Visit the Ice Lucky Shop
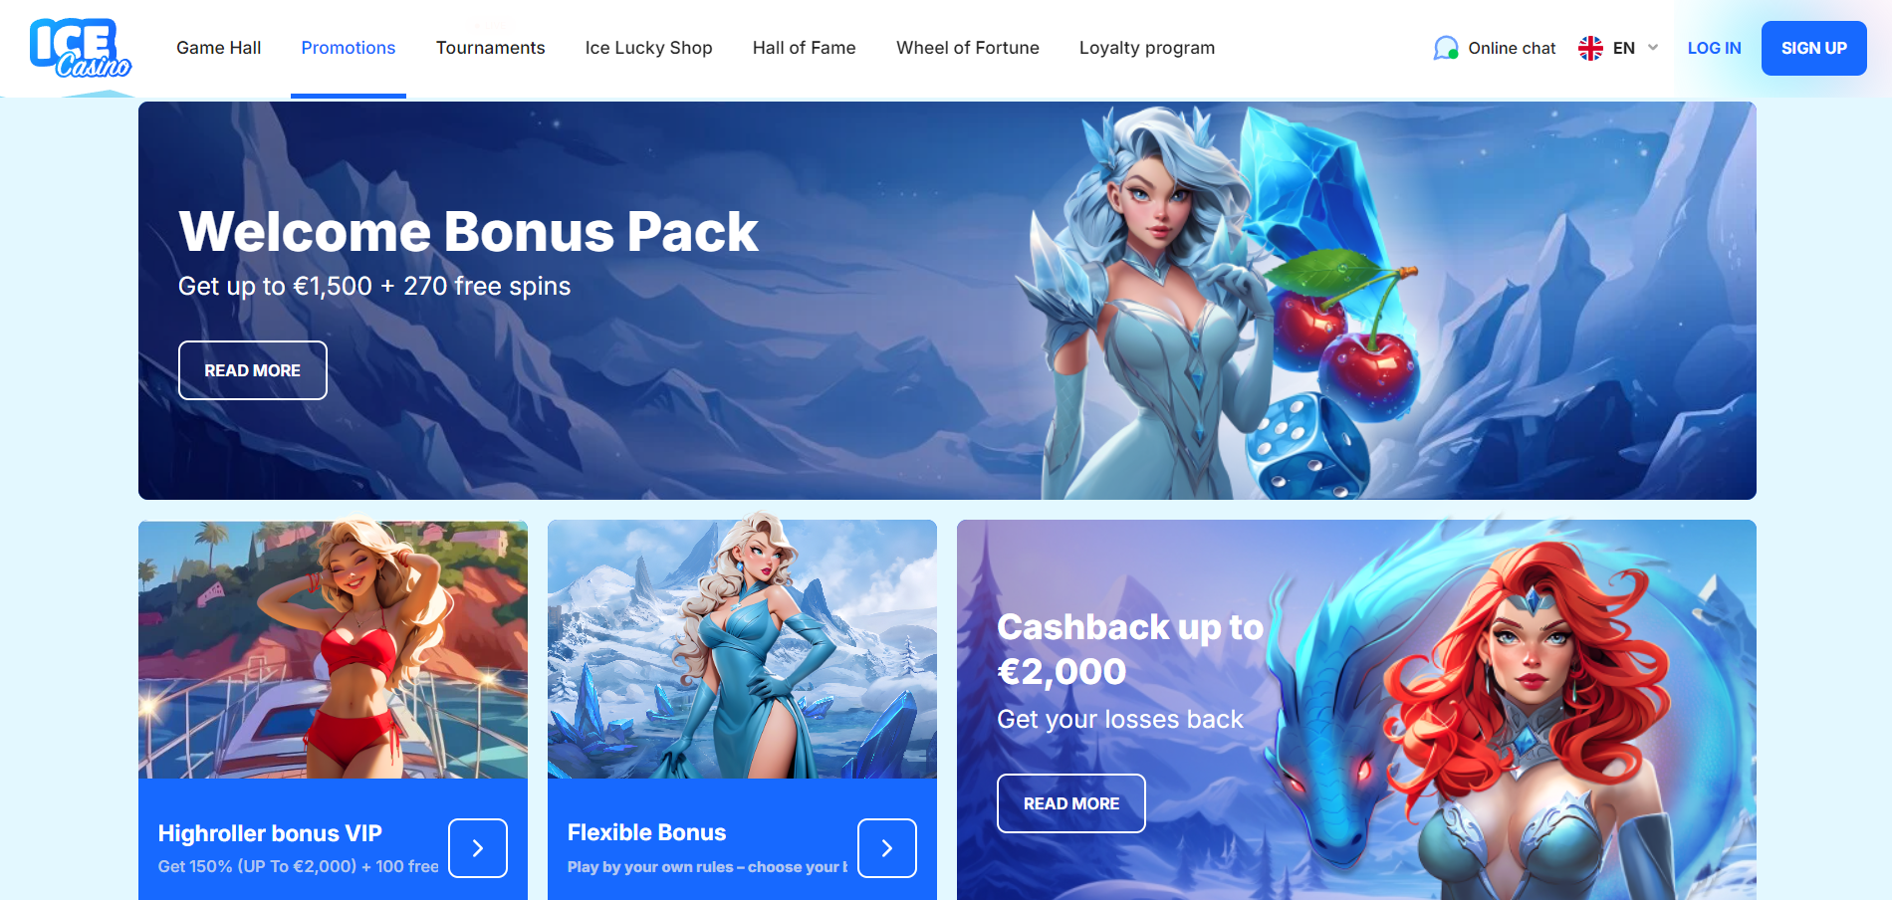Image resolution: width=1892 pixels, height=900 pixels. (x=649, y=48)
